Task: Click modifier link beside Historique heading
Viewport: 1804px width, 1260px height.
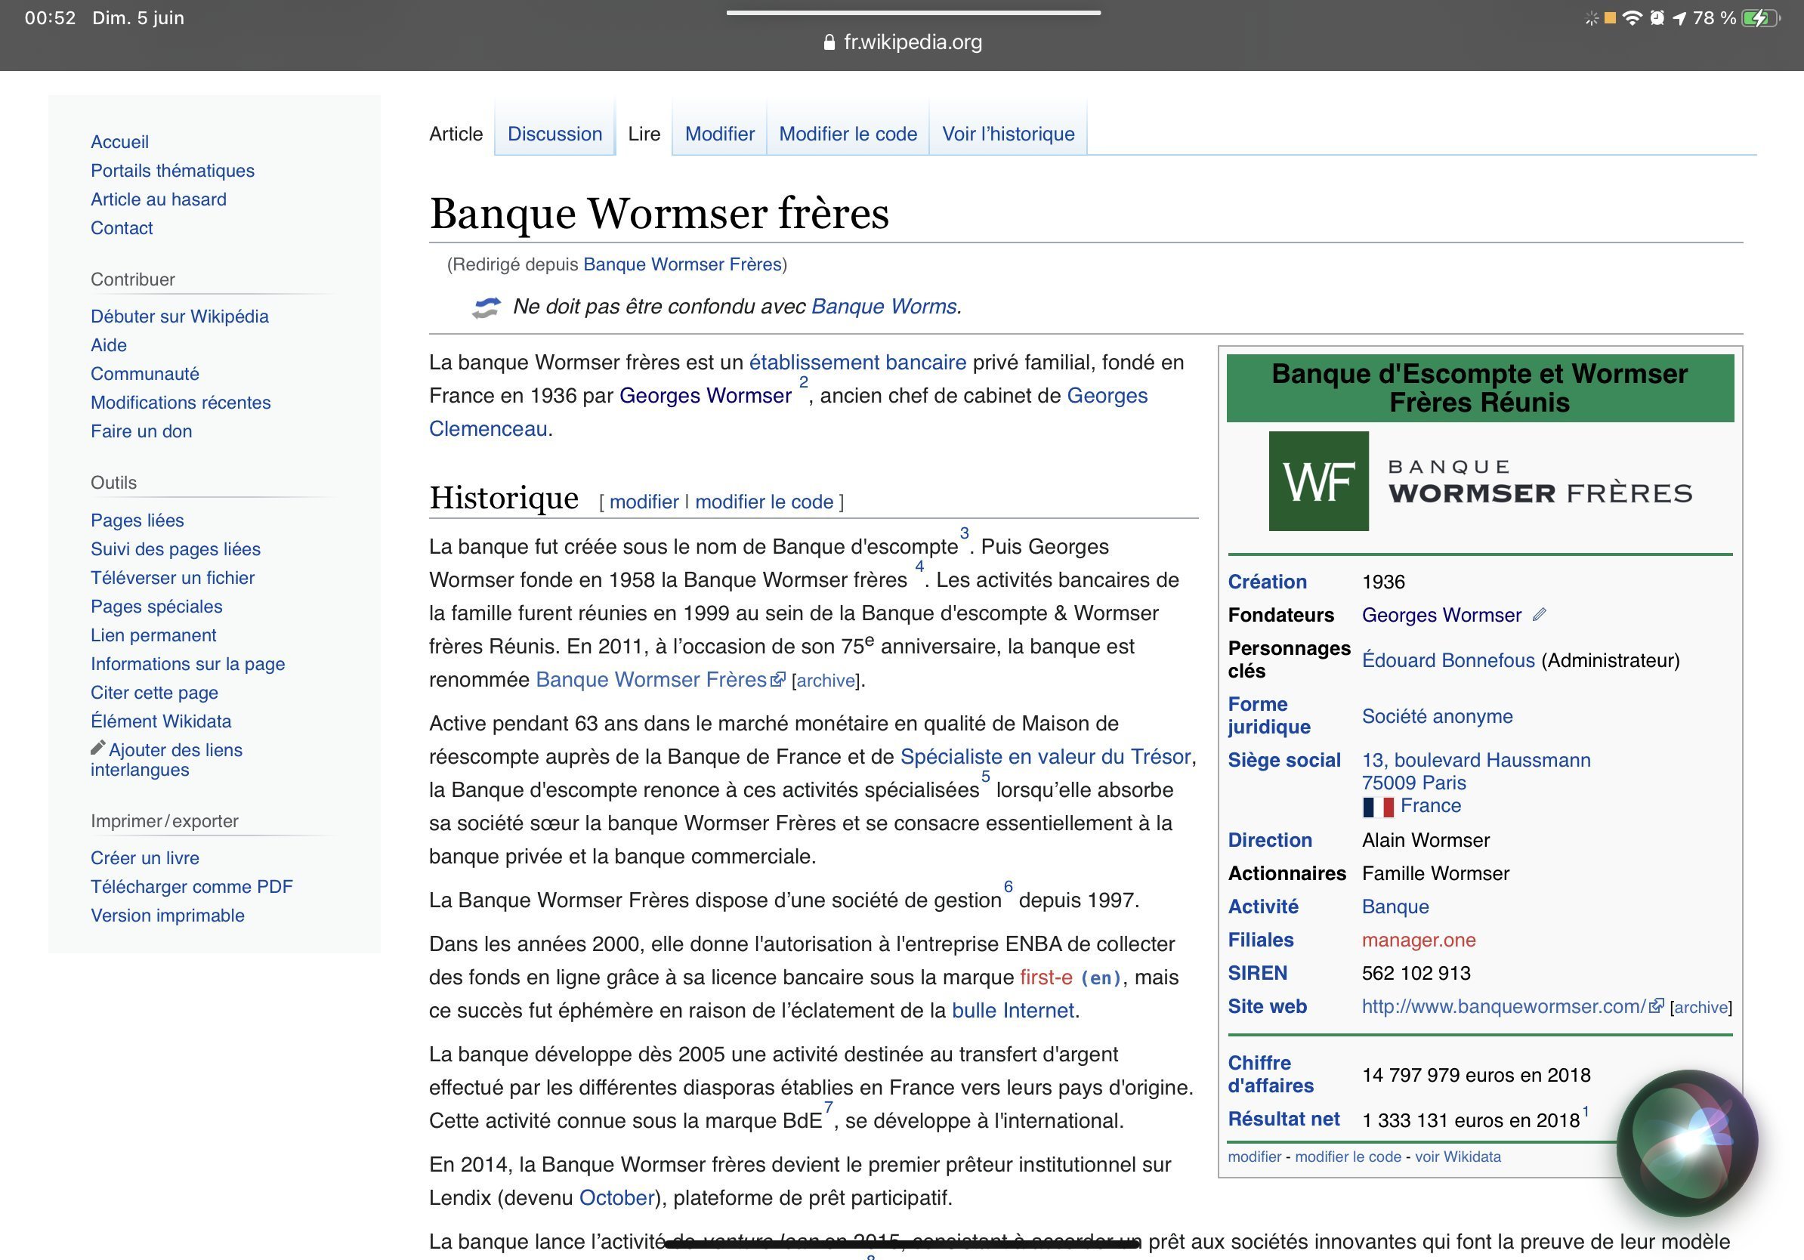Action: click(x=644, y=501)
